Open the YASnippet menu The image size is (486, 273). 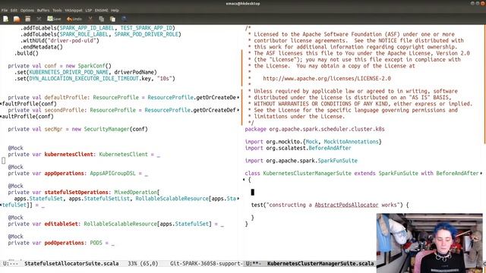[x=74, y=10]
